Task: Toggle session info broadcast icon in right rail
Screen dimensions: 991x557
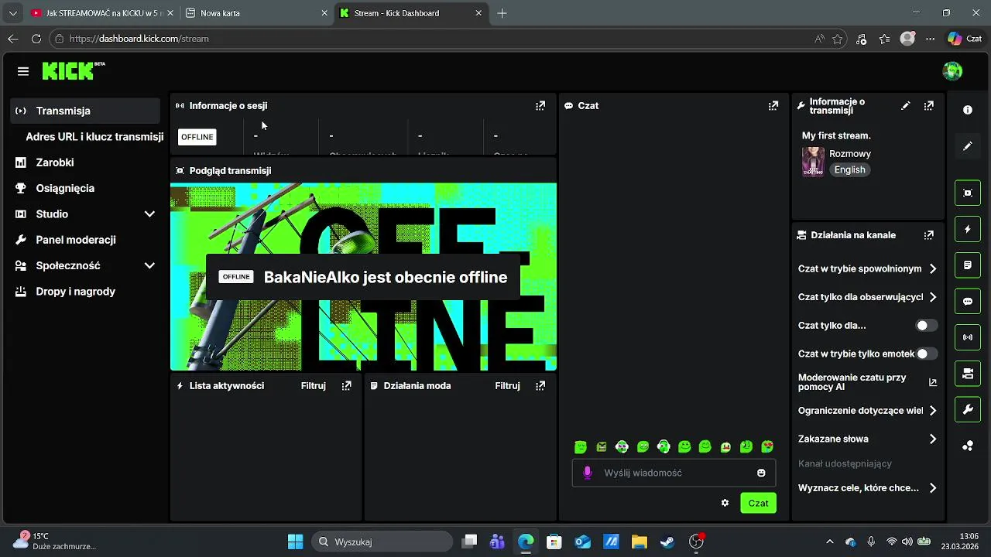Action: (x=968, y=337)
